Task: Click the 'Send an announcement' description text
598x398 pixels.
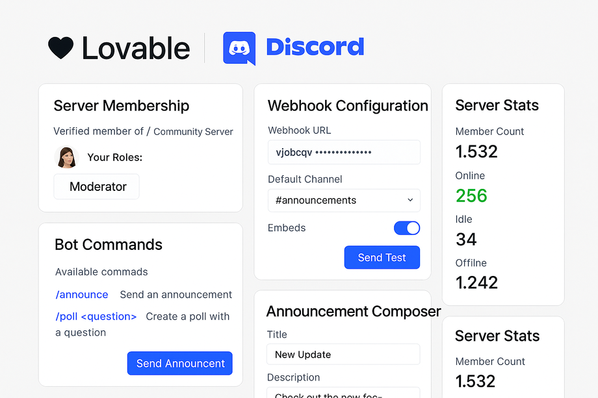Action: (x=175, y=294)
